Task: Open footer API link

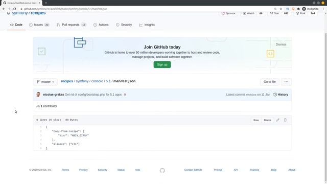Action: [x=236, y=170]
